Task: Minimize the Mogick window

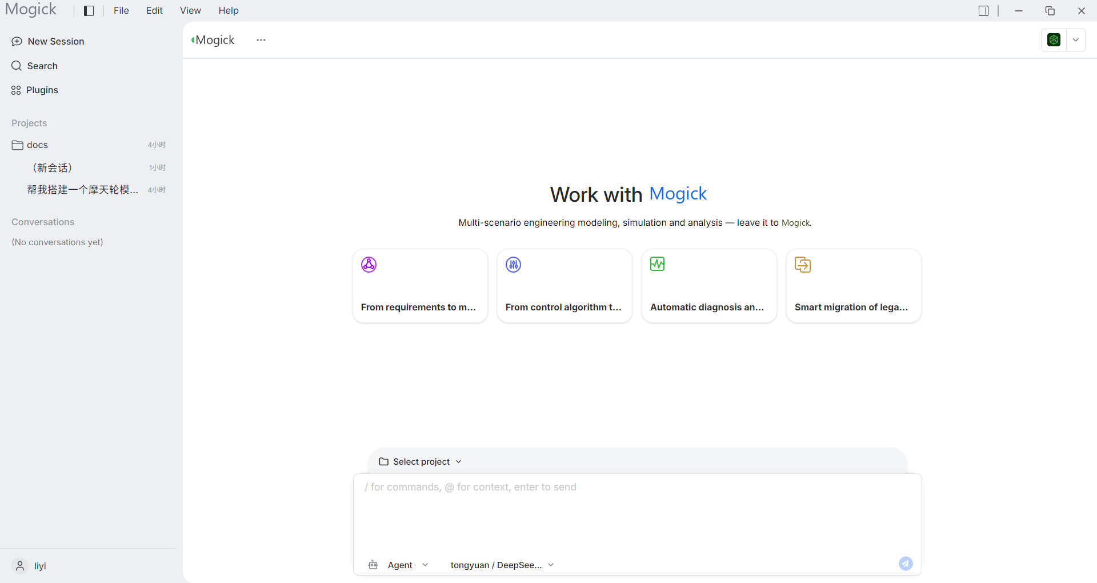Action: coord(1018,11)
